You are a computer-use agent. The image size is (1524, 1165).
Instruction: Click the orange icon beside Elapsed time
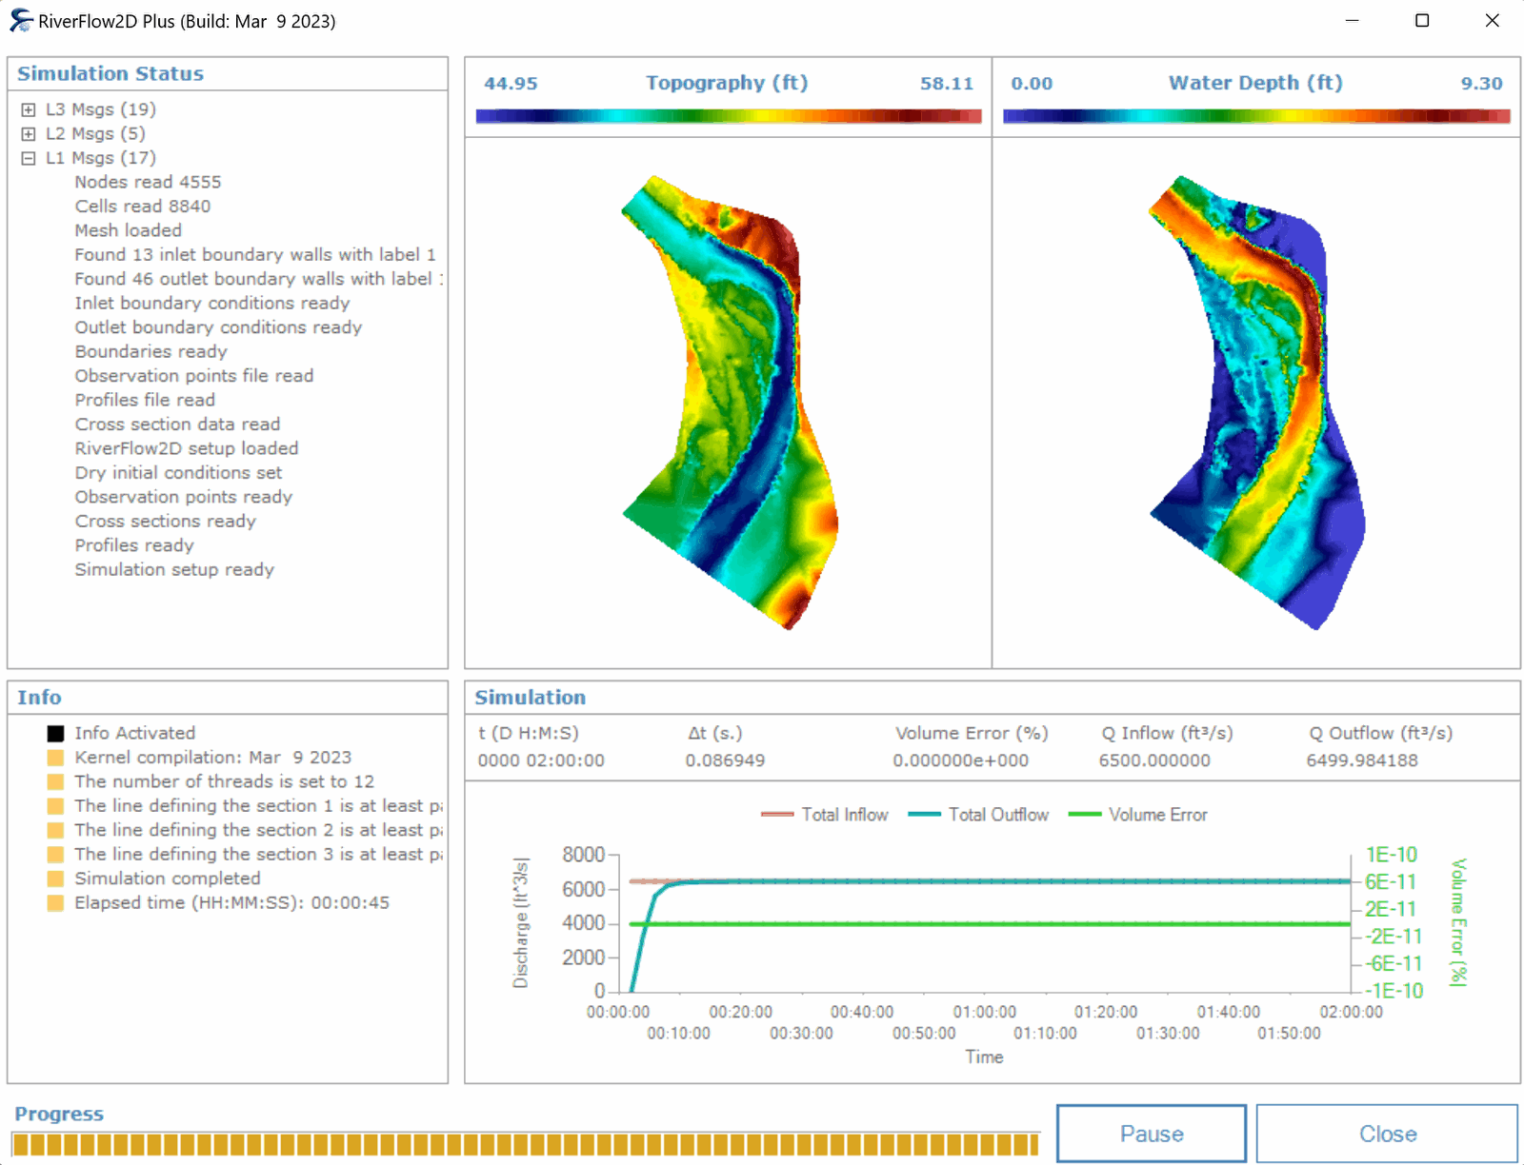tap(55, 903)
